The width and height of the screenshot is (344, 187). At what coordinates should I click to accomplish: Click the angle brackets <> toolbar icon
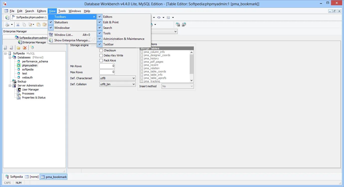click(x=159, y=18)
